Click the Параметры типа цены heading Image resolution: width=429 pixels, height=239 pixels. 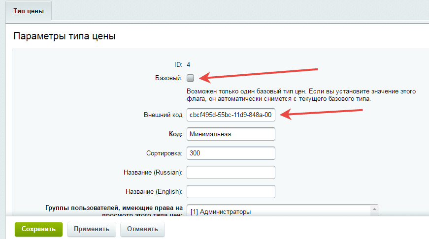pos(64,36)
